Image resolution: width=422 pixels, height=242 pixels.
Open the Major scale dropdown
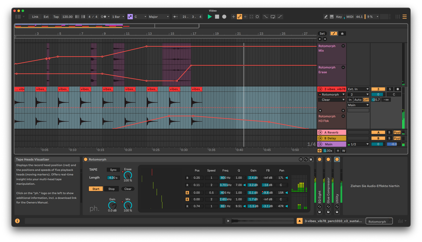tap(159, 17)
